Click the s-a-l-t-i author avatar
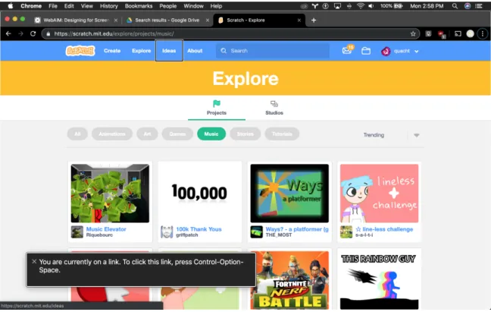491x312 pixels. tap(346, 232)
